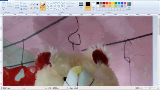The width and height of the screenshot is (160, 90).
Task: Activate the Color 1 foreground box
Action: (x=88, y=6)
